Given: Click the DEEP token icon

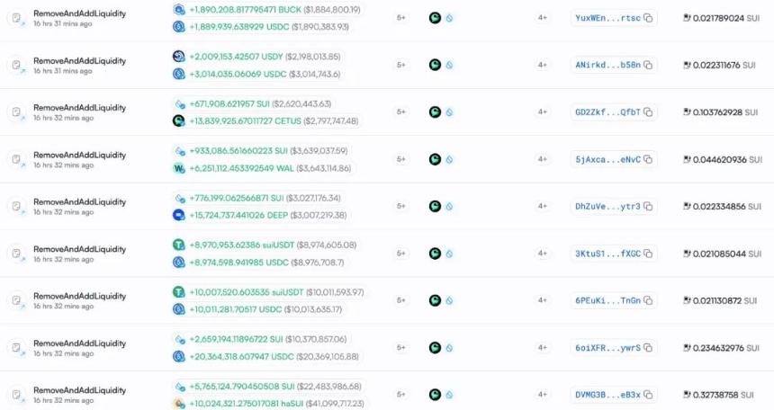Looking at the screenshot, I should 179,215.
